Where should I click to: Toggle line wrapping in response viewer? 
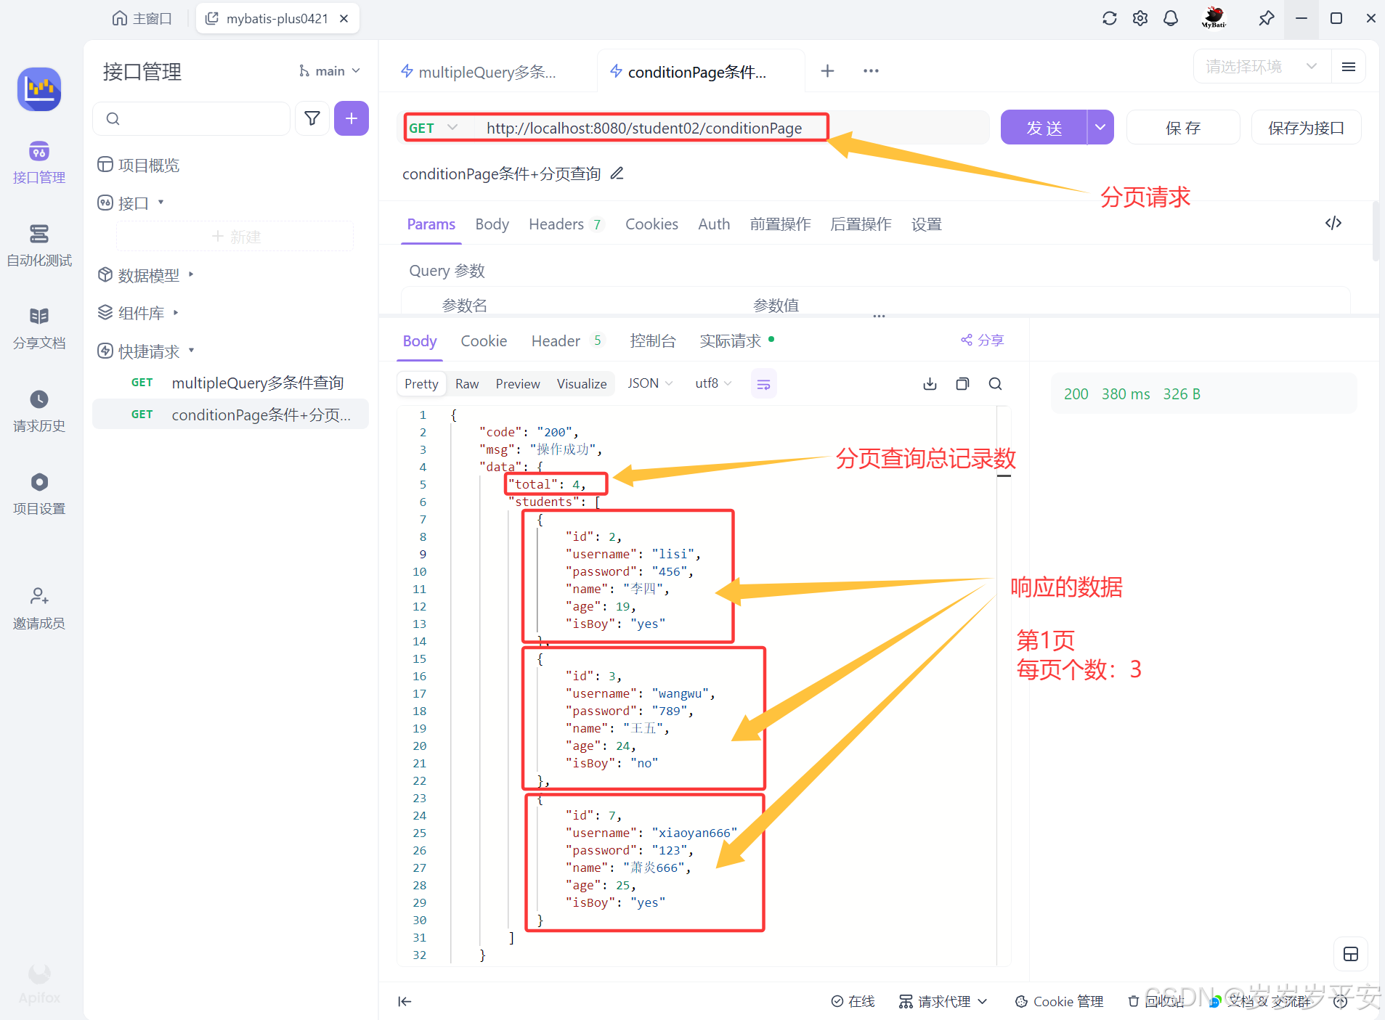click(763, 383)
